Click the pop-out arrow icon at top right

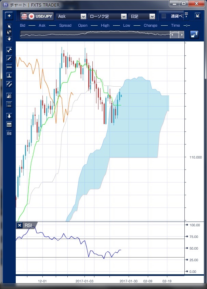(197, 16)
